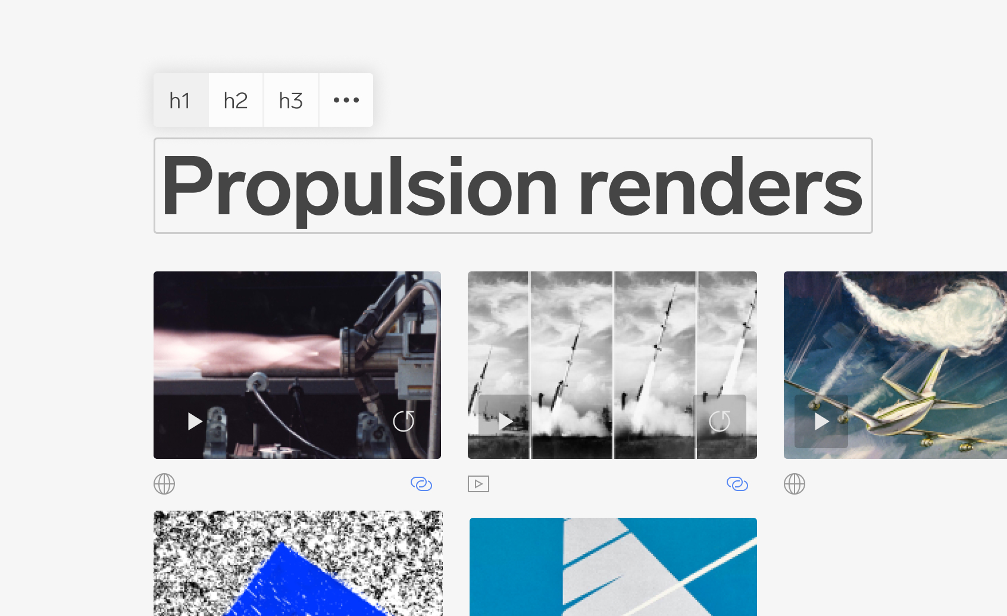Open the blue triangle noise thumbnail

pyautogui.click(x=298, y=563)
